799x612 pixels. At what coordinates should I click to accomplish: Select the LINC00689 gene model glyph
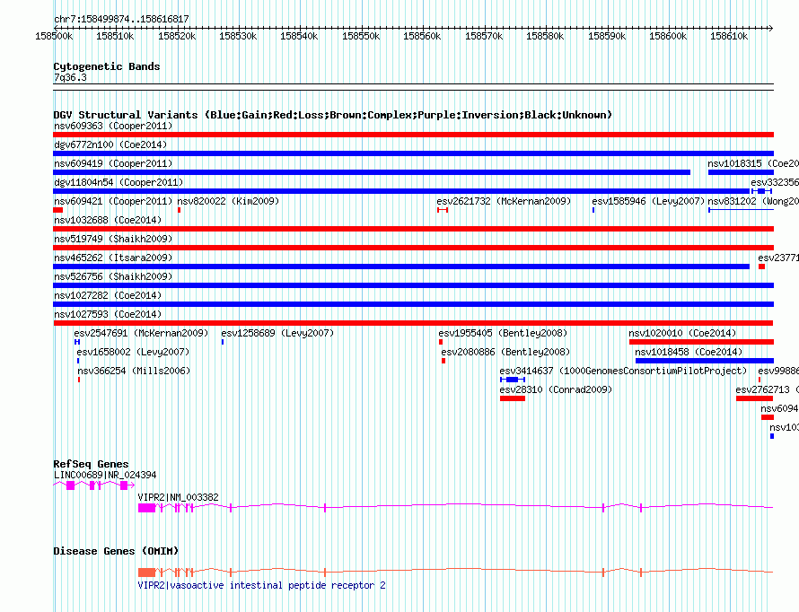(93, 485)
